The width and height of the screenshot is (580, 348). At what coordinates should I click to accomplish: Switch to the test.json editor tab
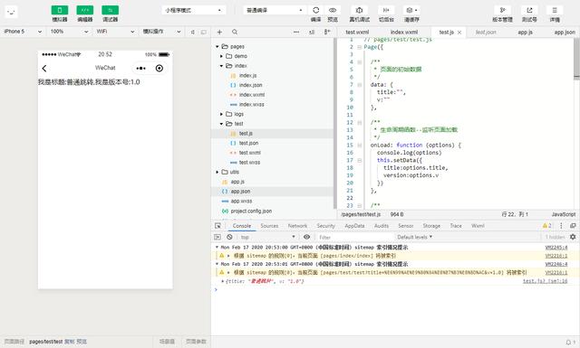click(x=486, y=33)
